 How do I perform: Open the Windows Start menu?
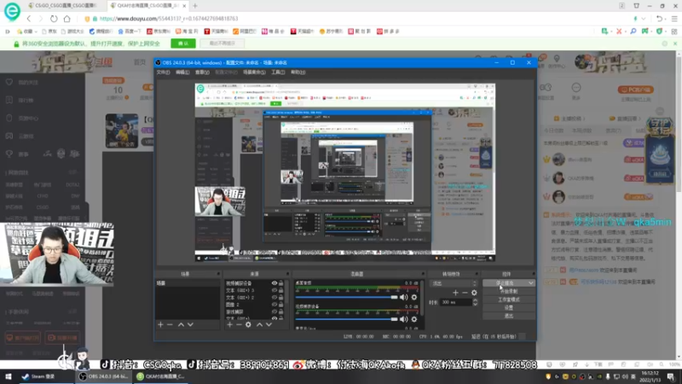tap(9, 376)
